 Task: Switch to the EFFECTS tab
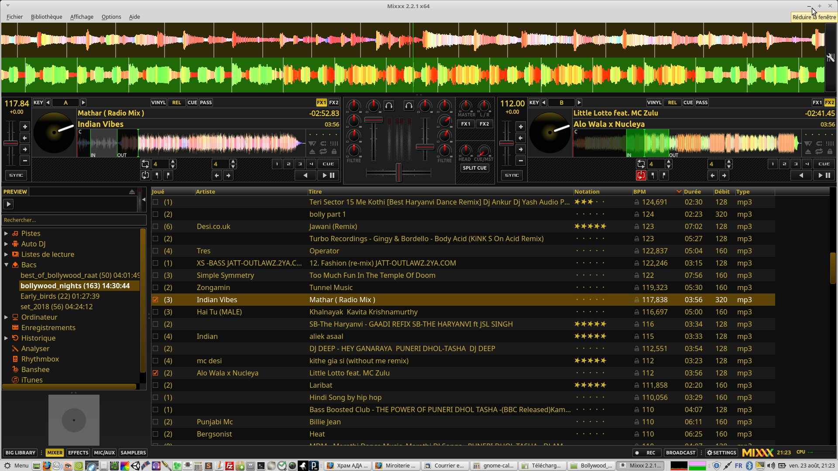[78, 453]
